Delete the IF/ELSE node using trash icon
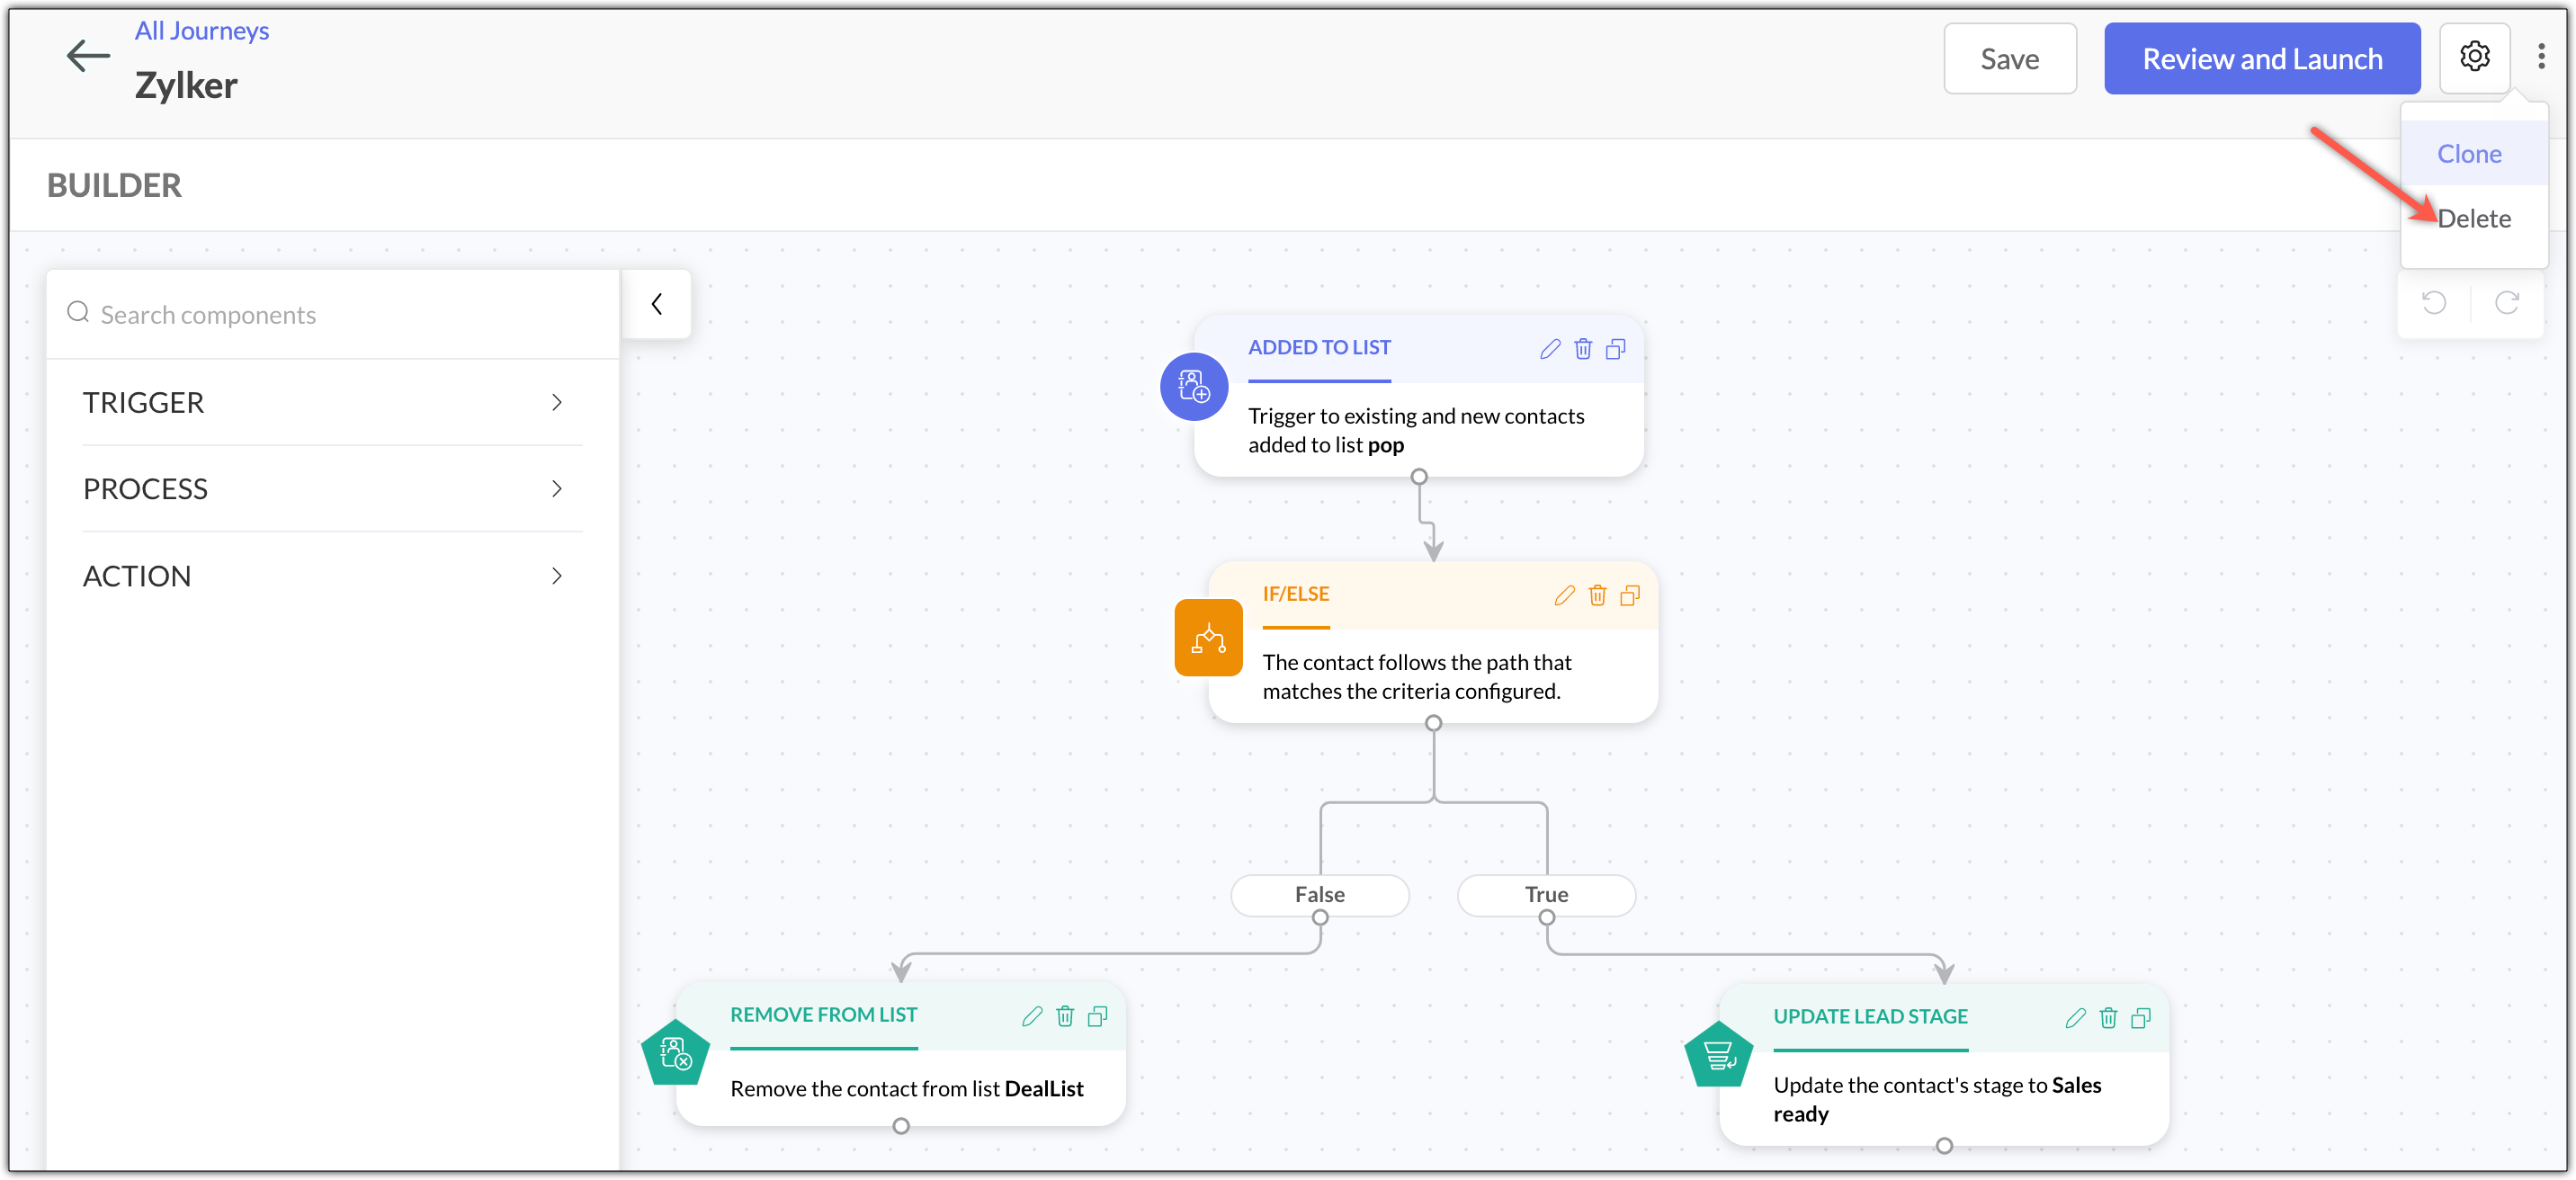Image resolution: width=2576 pixels, height=1180 pixels. tap(1597, 595)
